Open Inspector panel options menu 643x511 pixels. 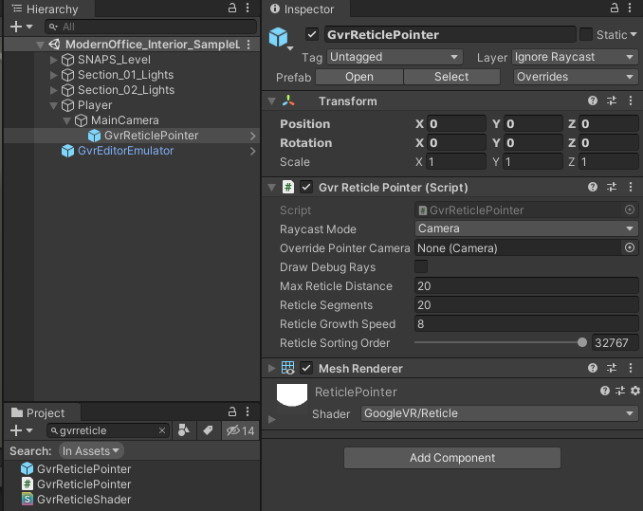[x=630, y=8]
